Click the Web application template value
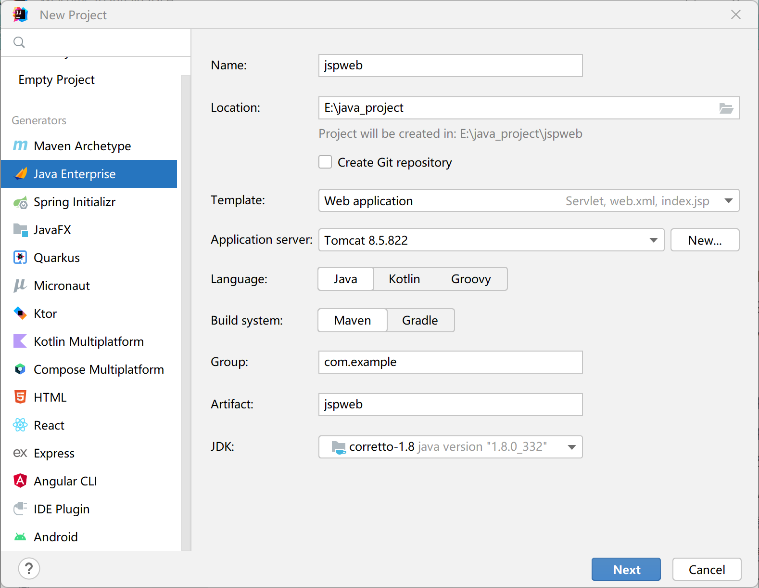Screen dimensions: 759x588 point(368,201)
